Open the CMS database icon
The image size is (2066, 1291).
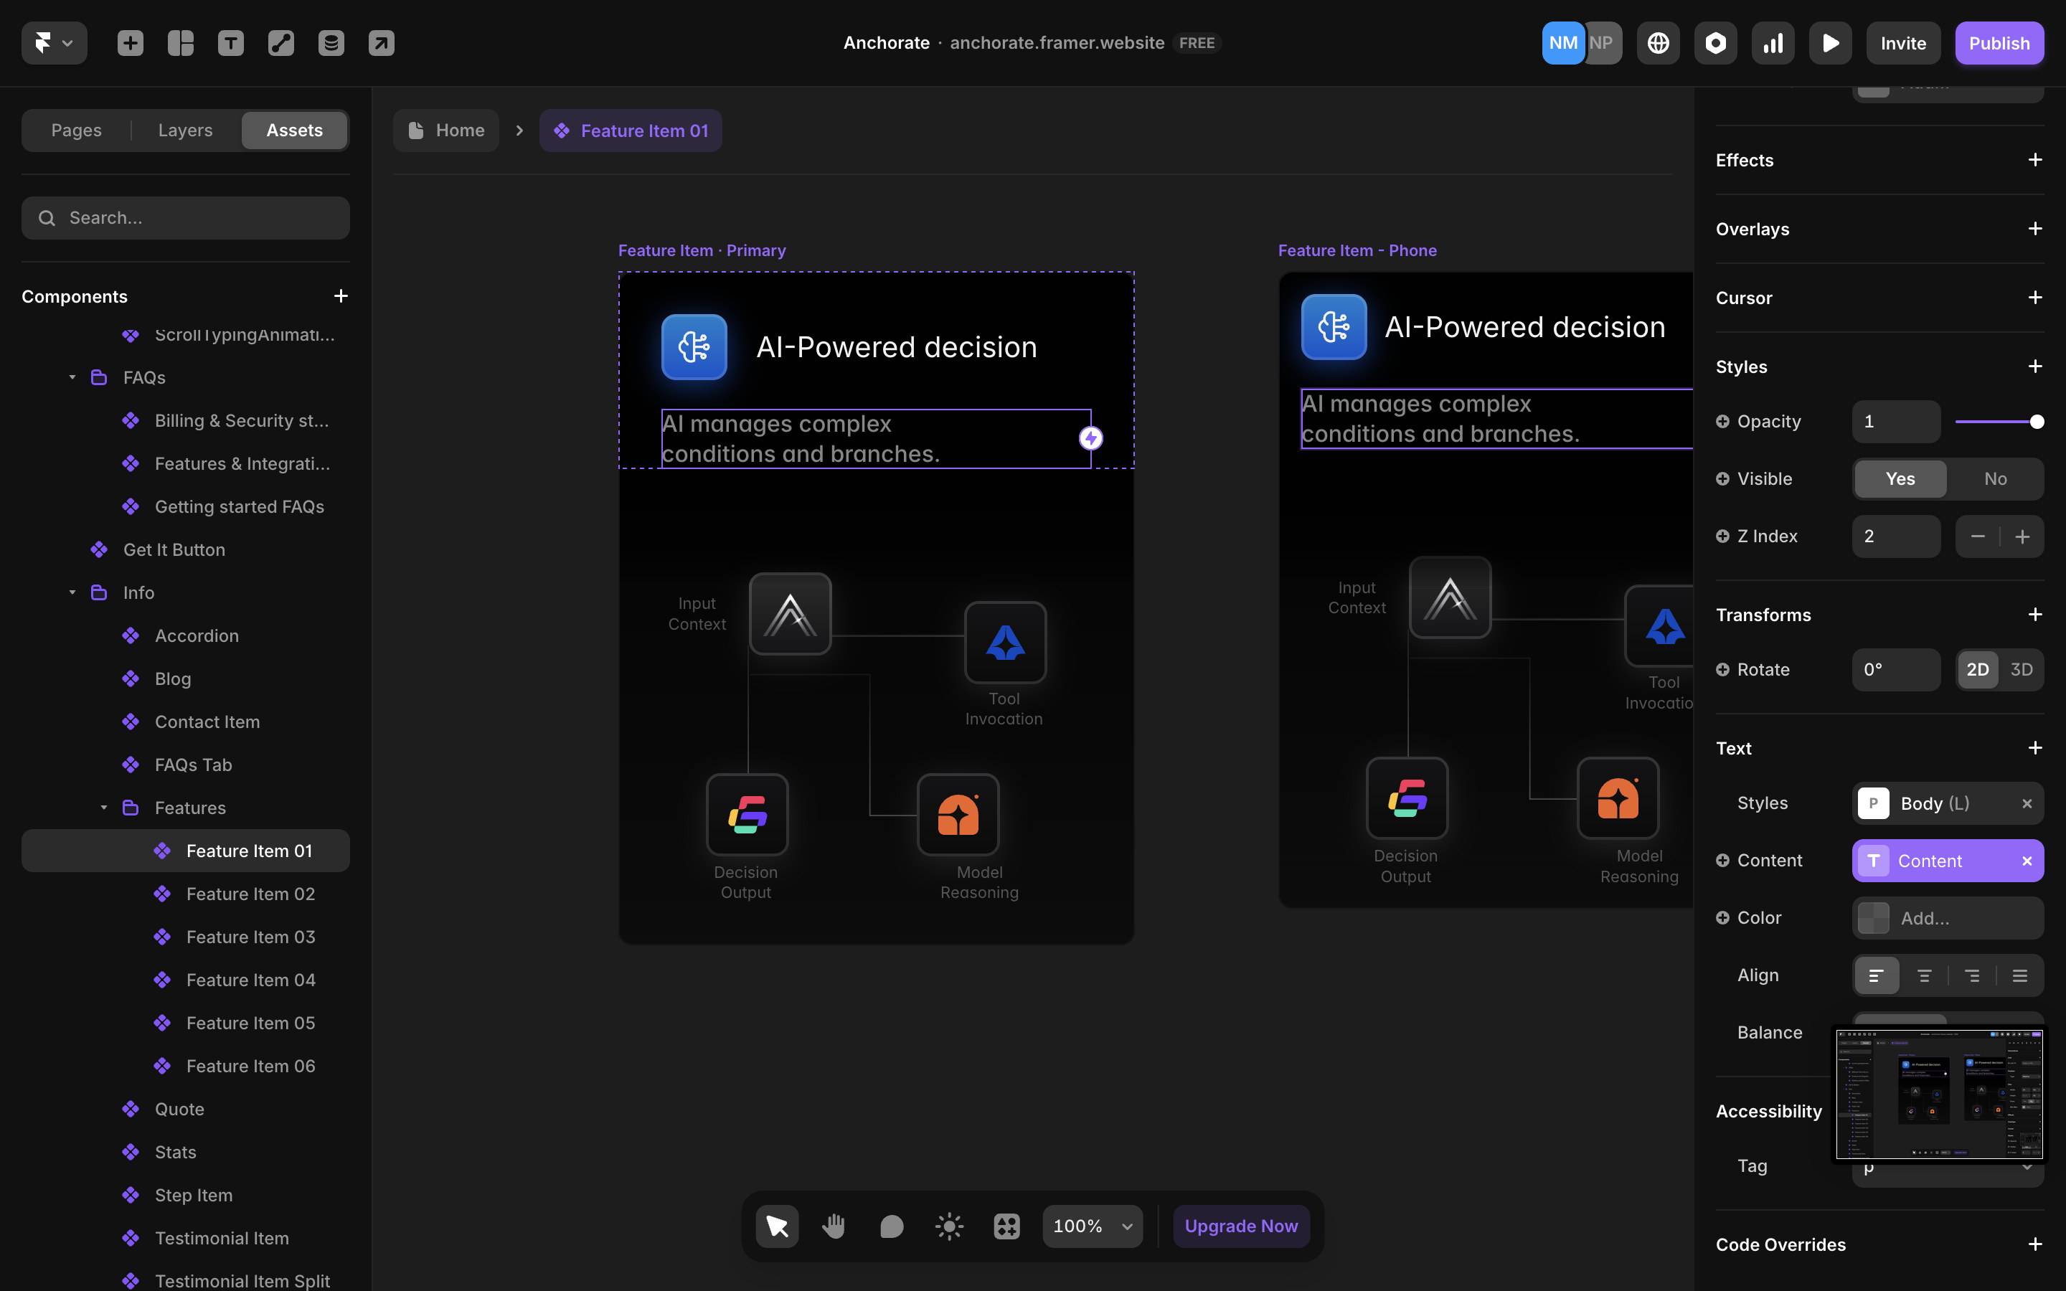(x=331, y=43)
